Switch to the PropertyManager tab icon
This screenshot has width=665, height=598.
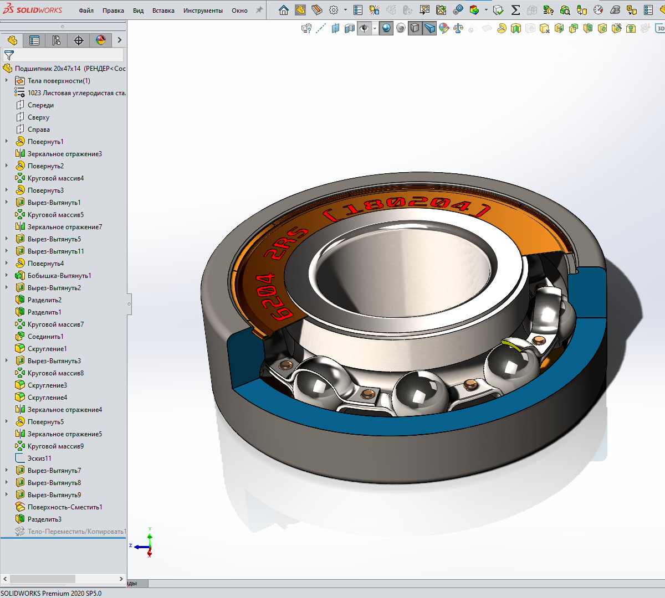34,40
